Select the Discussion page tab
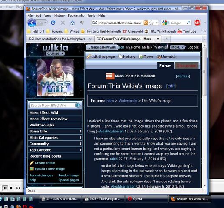The height and width of the screenshot is (208, 224). tap(187, 66)
